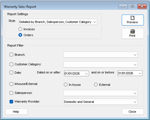The image size is (150, 120).
Task: Close window with the red X button
Action: [x=142, y=6]
